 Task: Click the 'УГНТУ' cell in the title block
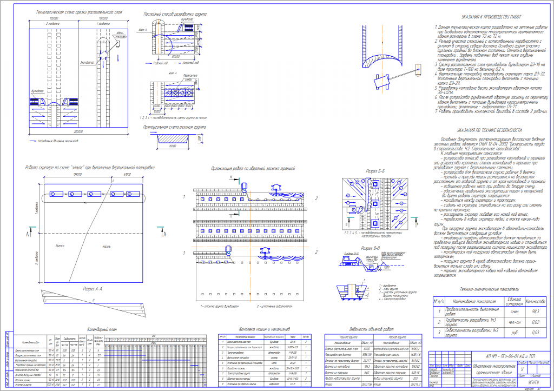(x=534, y=382)
